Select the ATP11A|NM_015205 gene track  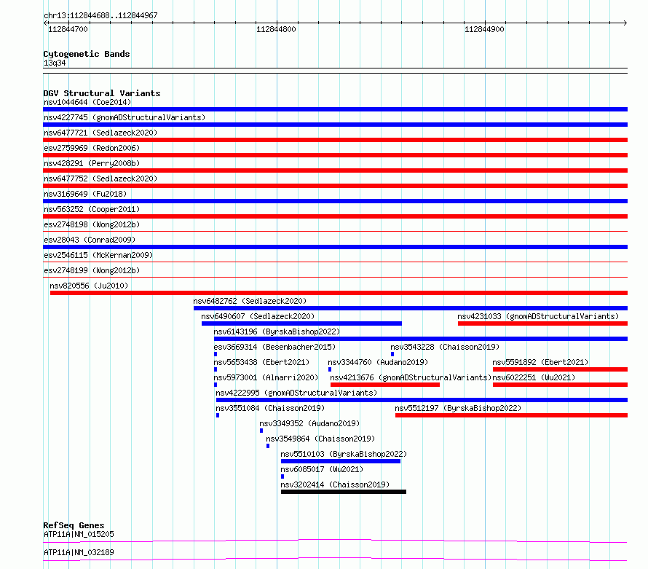335,541
